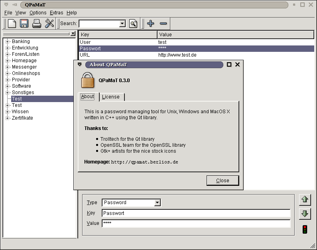Click the Value column header
317x250 pixels.
pos(236,35)
